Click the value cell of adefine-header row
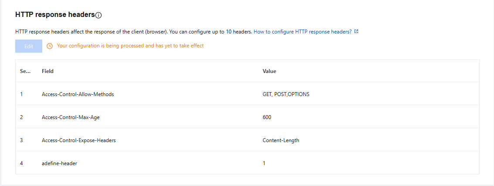Viewport: 494px width, 186px height. [x=264, y=163]
